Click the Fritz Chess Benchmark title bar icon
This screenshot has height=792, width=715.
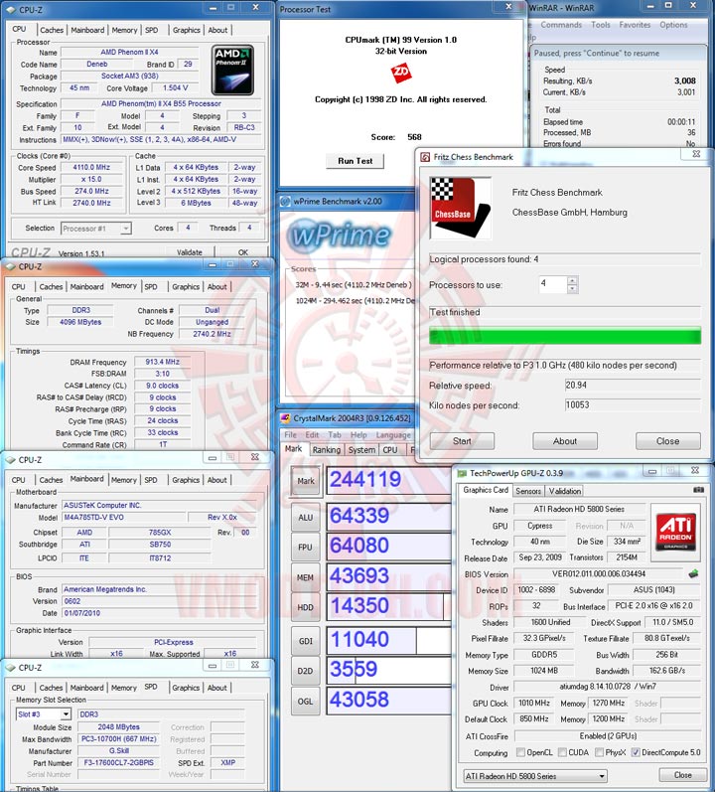tap(425, 157)
